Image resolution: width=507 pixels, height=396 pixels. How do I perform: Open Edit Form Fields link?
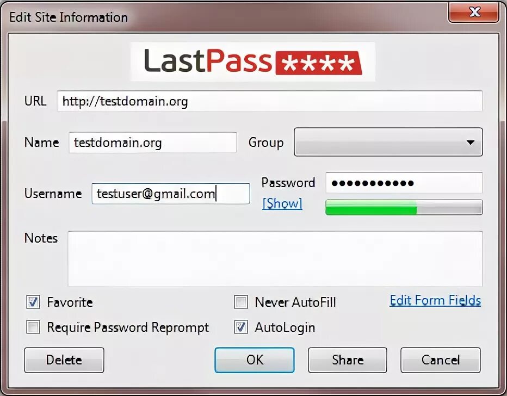click(x=435, y=300)
